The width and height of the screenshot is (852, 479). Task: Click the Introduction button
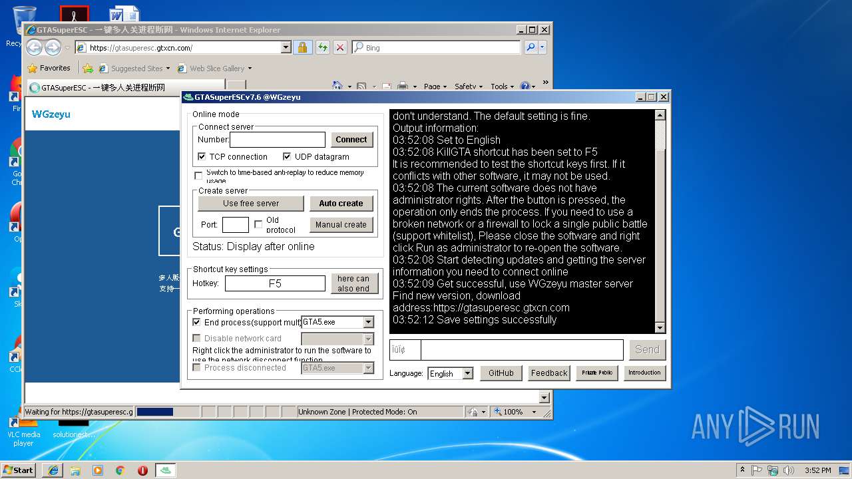(x=644, y=373)
